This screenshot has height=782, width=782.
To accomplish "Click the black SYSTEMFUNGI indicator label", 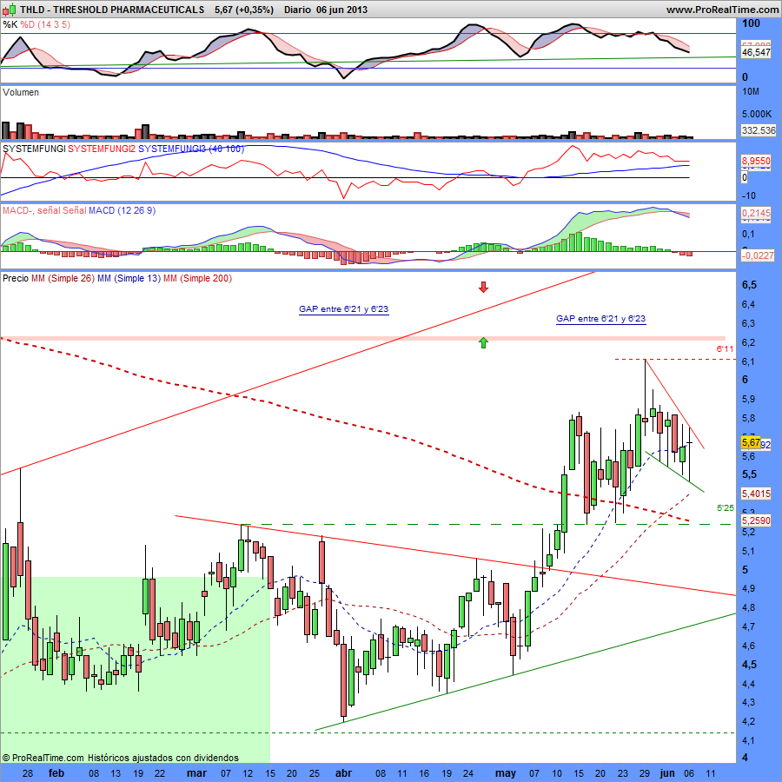I will 34,149.
